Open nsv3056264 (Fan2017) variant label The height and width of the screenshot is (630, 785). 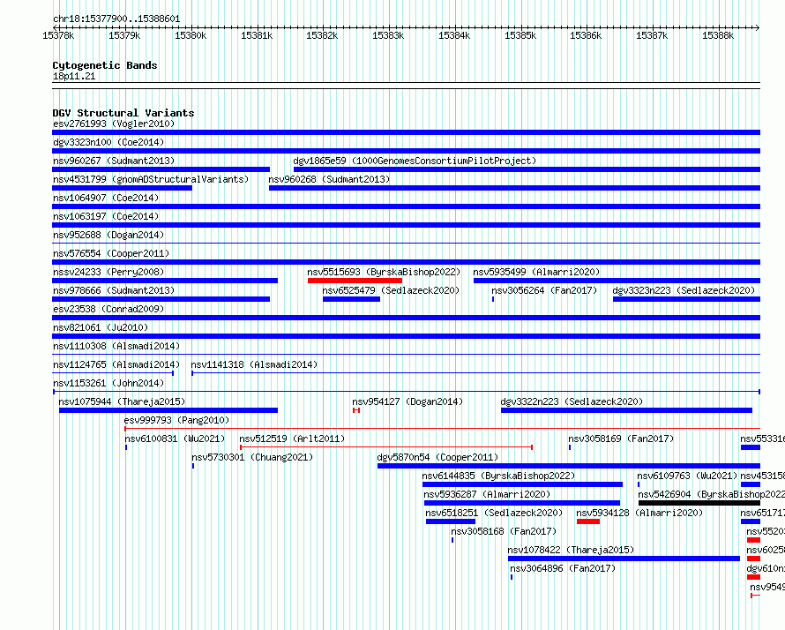click(x=544, y=290)
